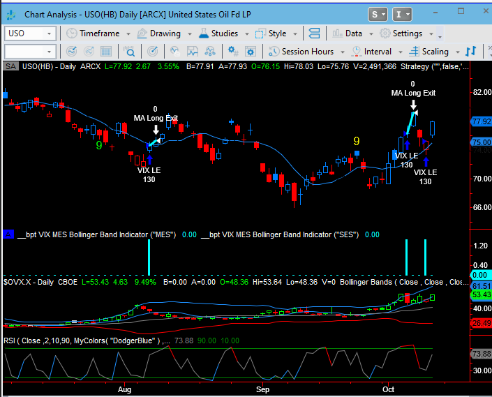Screen dimensions: 492x397
Task: Open the Drawing tools menu
Action: [x=159, y=33]
